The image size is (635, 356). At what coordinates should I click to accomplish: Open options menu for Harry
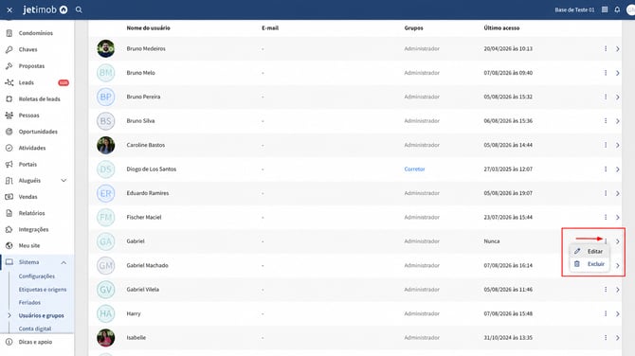tap(606, 313)
